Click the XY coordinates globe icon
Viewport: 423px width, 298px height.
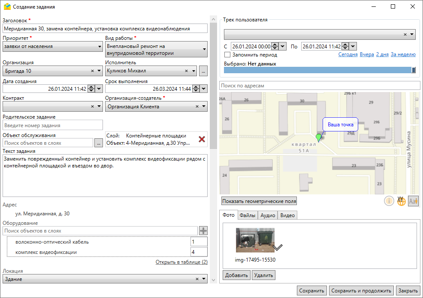pos(401,201)
